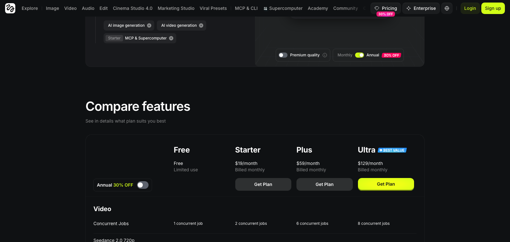Click the Supercomputer grid icon in navbar
The height and width of the screenshot is (242, 510).
coord(265,9)
